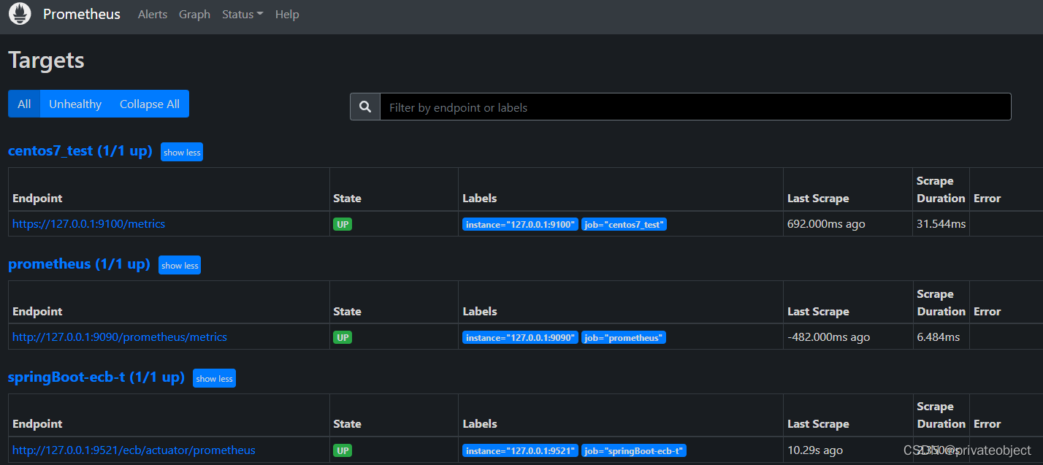Click Endpoint column header in centos7_test table

pos(37,199)
